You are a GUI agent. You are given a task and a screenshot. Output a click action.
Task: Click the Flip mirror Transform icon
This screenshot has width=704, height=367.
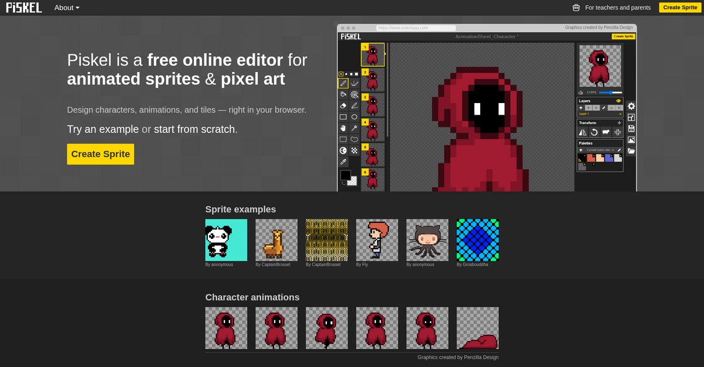[583, 132]
